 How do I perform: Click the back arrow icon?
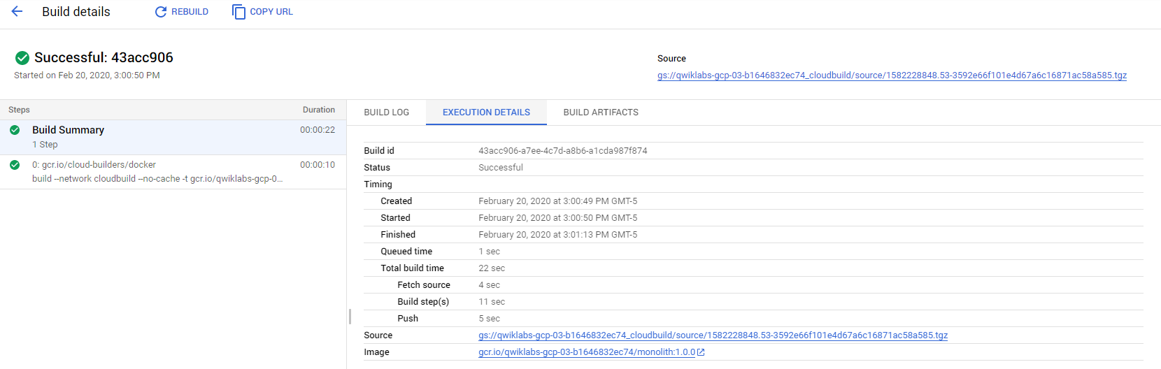[17, 12]
